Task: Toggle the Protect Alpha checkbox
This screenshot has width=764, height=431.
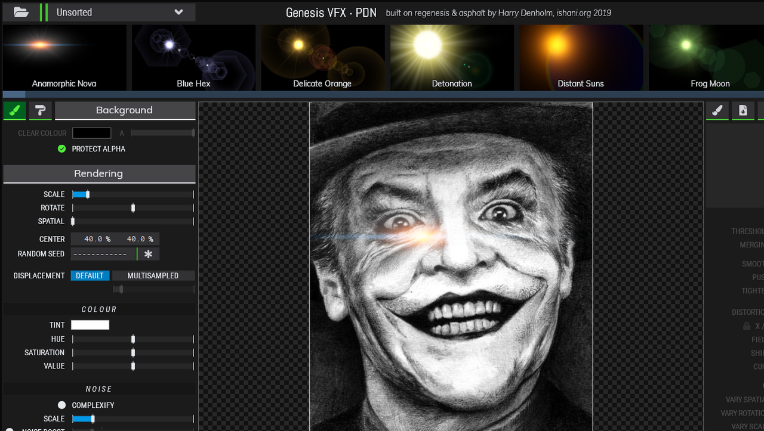Action: (61, 148)
